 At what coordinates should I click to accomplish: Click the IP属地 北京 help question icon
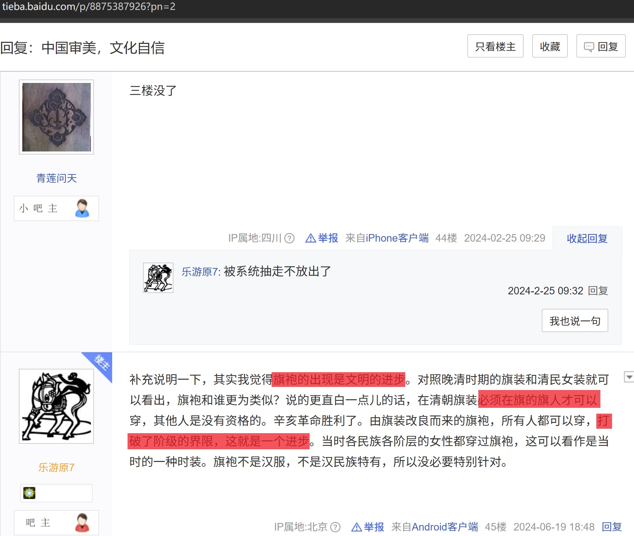point(335,527)
